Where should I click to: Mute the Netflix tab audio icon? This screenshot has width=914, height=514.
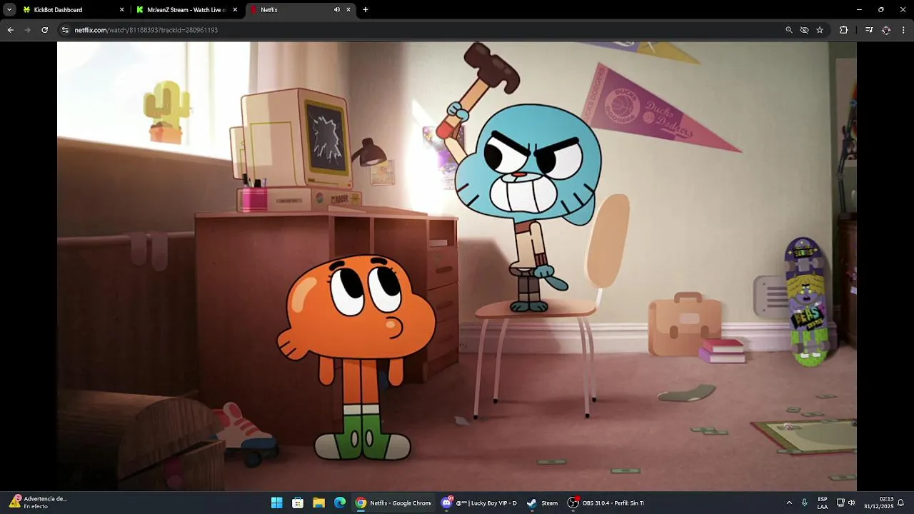pyautogui.click(x=337, y=10)
